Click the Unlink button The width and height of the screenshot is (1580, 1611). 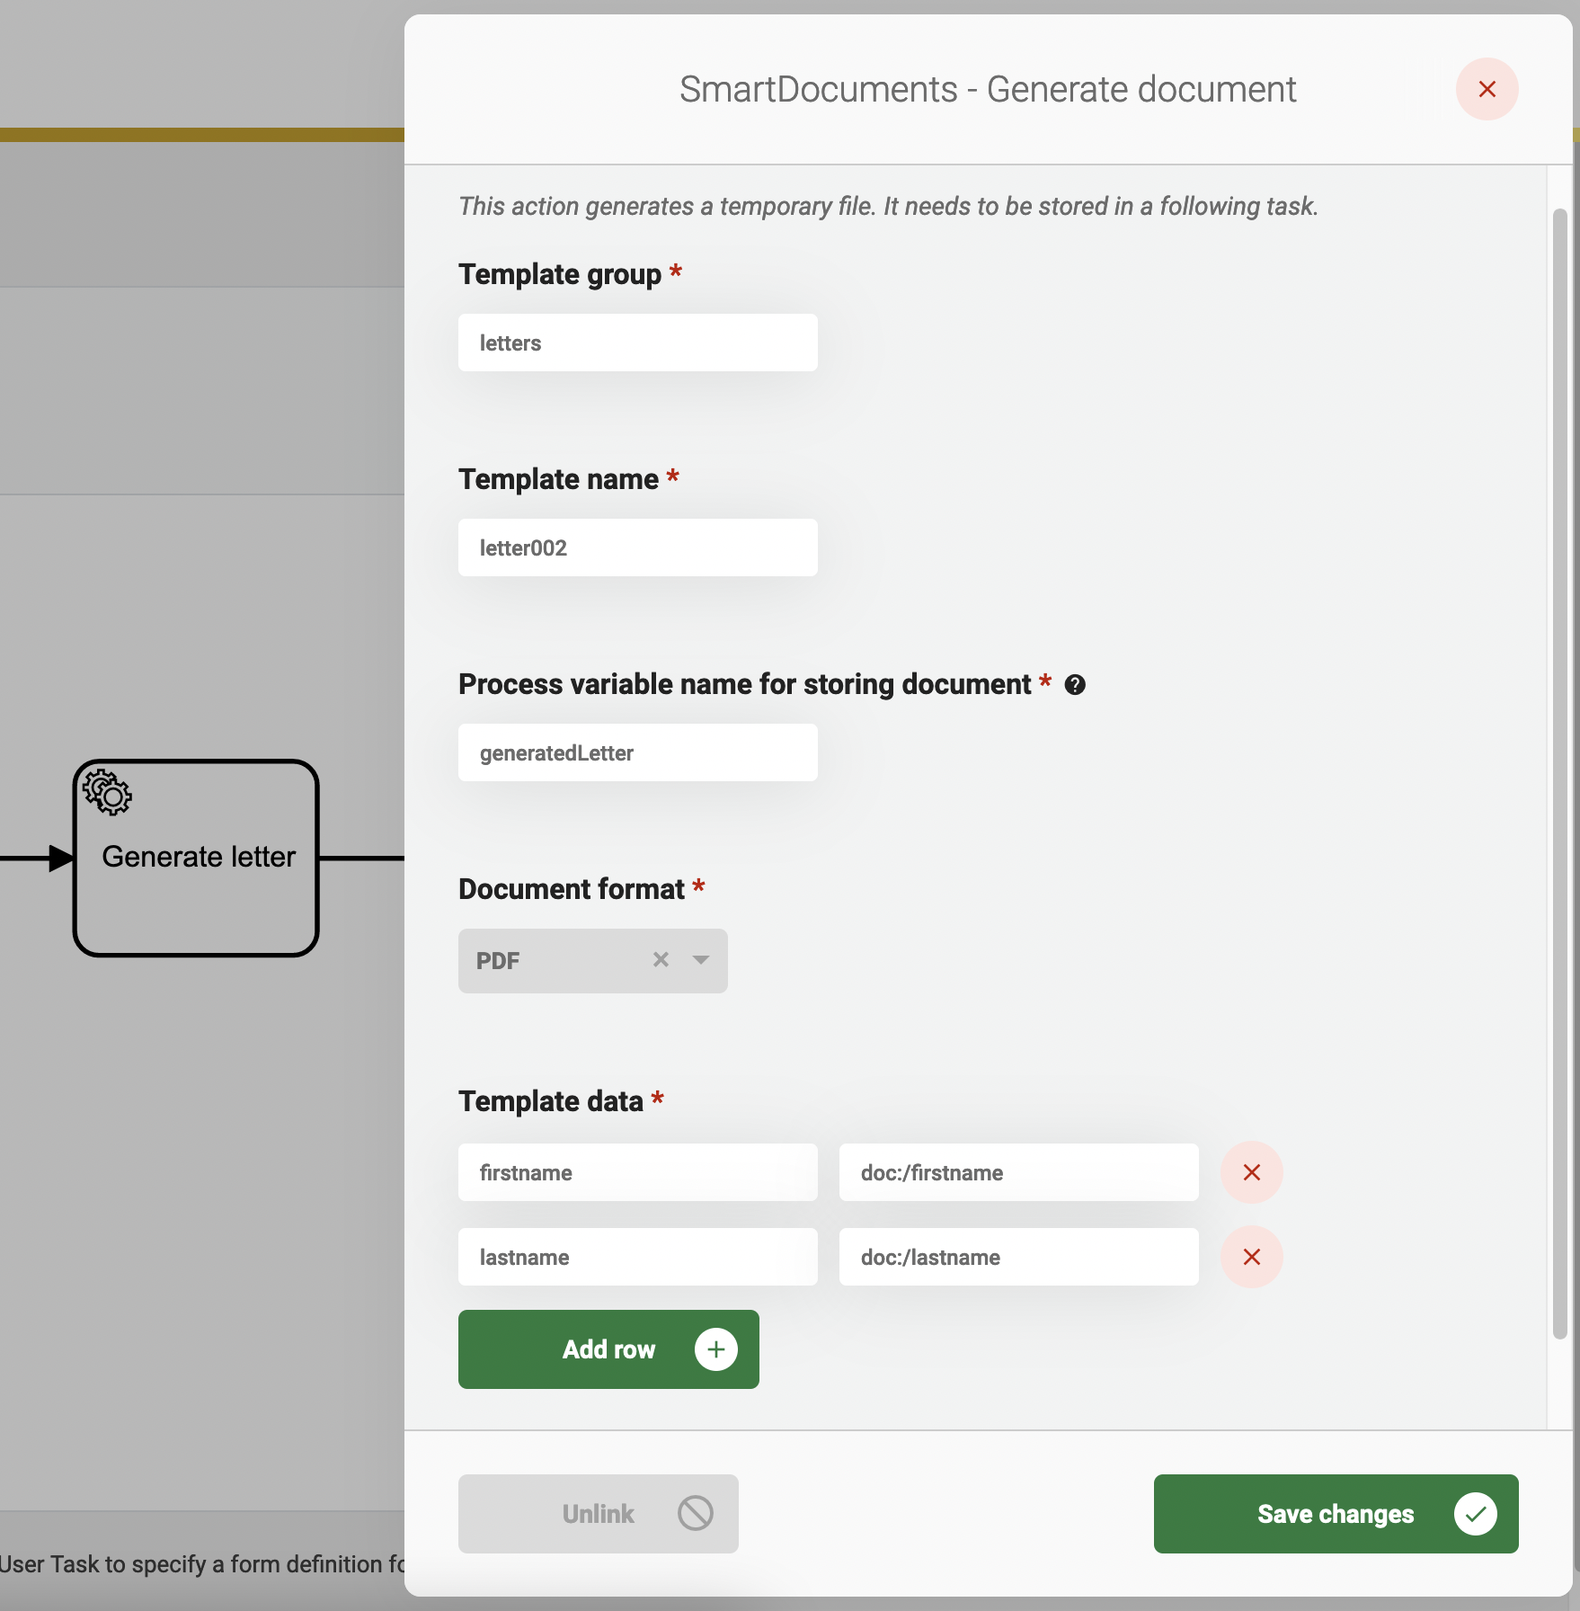(x=598, y=1514)
